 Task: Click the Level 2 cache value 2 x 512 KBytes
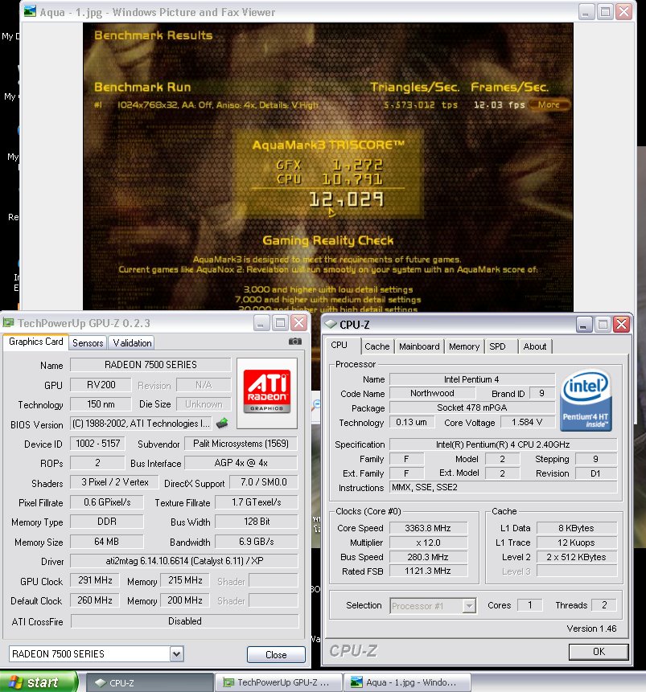pyautogui.click(x=576, y=557)
